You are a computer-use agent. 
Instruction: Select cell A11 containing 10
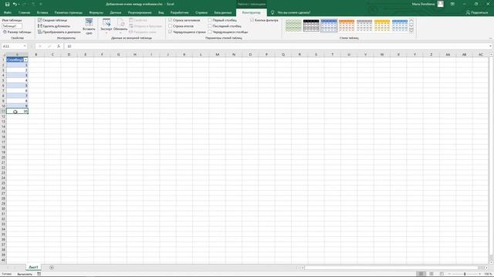coord(17,111)
